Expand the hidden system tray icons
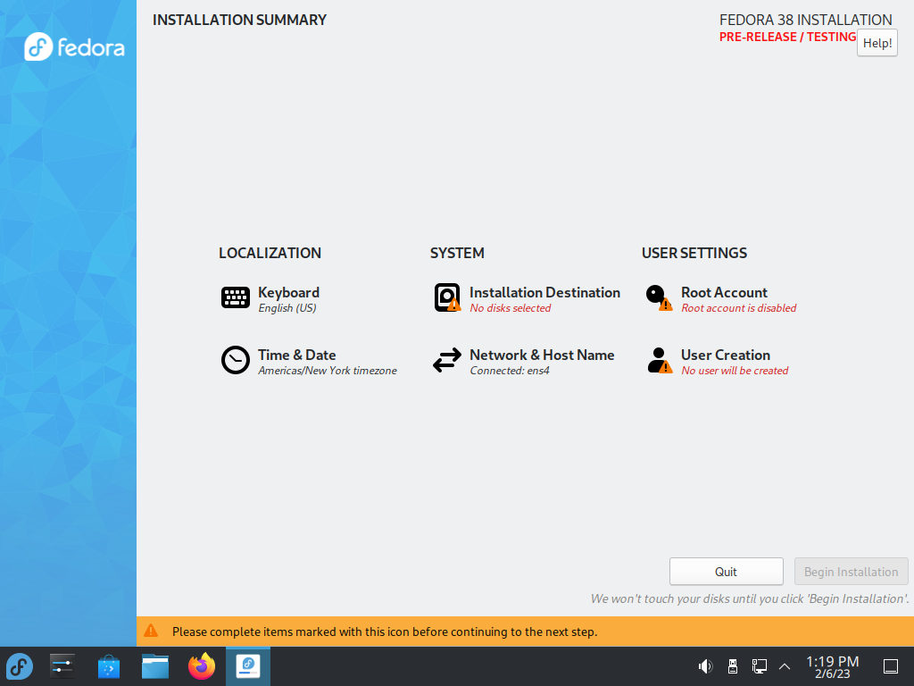Screen dimensions: 914x686 tap(785, 666)
